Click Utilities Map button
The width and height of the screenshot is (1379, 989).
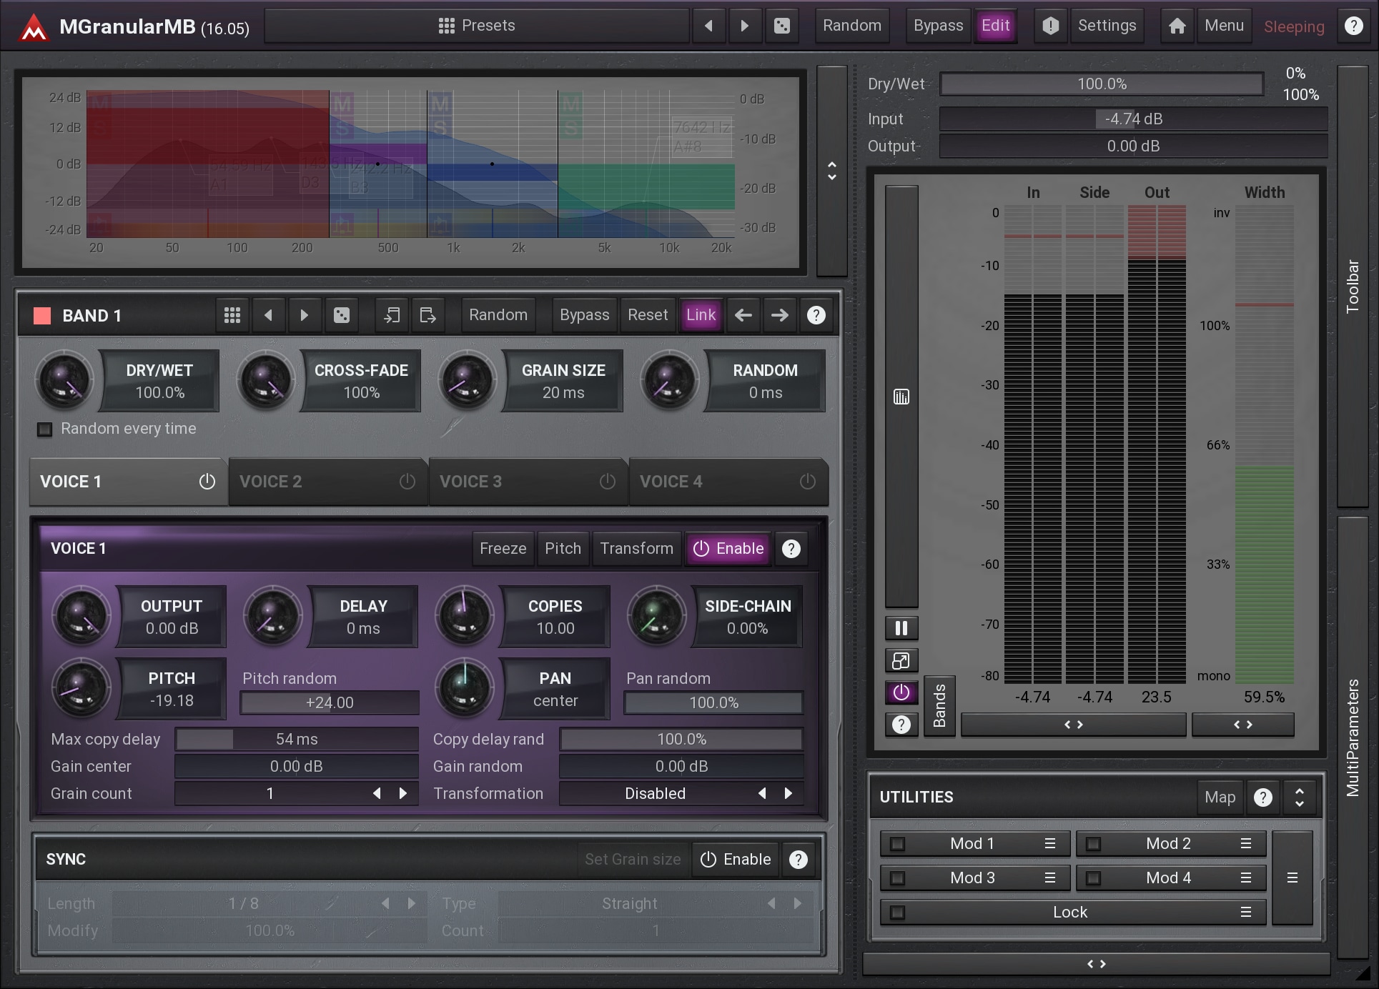point(1220,797)
